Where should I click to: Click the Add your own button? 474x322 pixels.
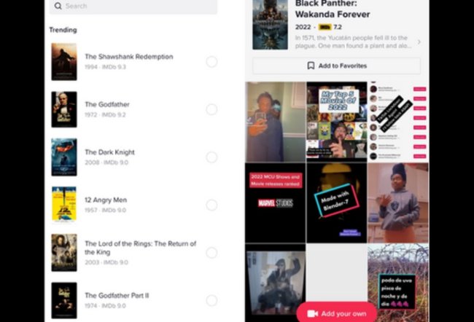pyautogui.click(x=337, y=313)
